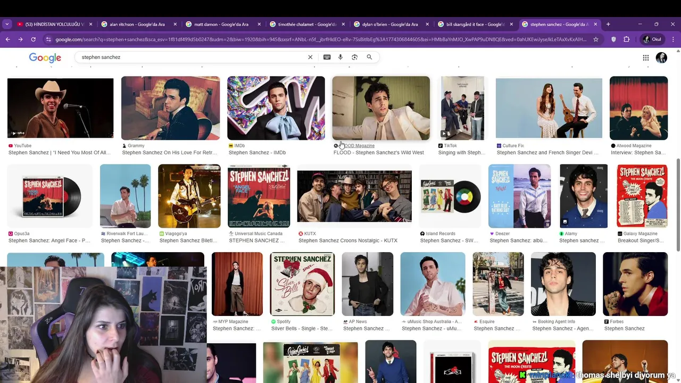Open the Forbes profile image
Screen dimensions: 681x383
pos(635,284)
